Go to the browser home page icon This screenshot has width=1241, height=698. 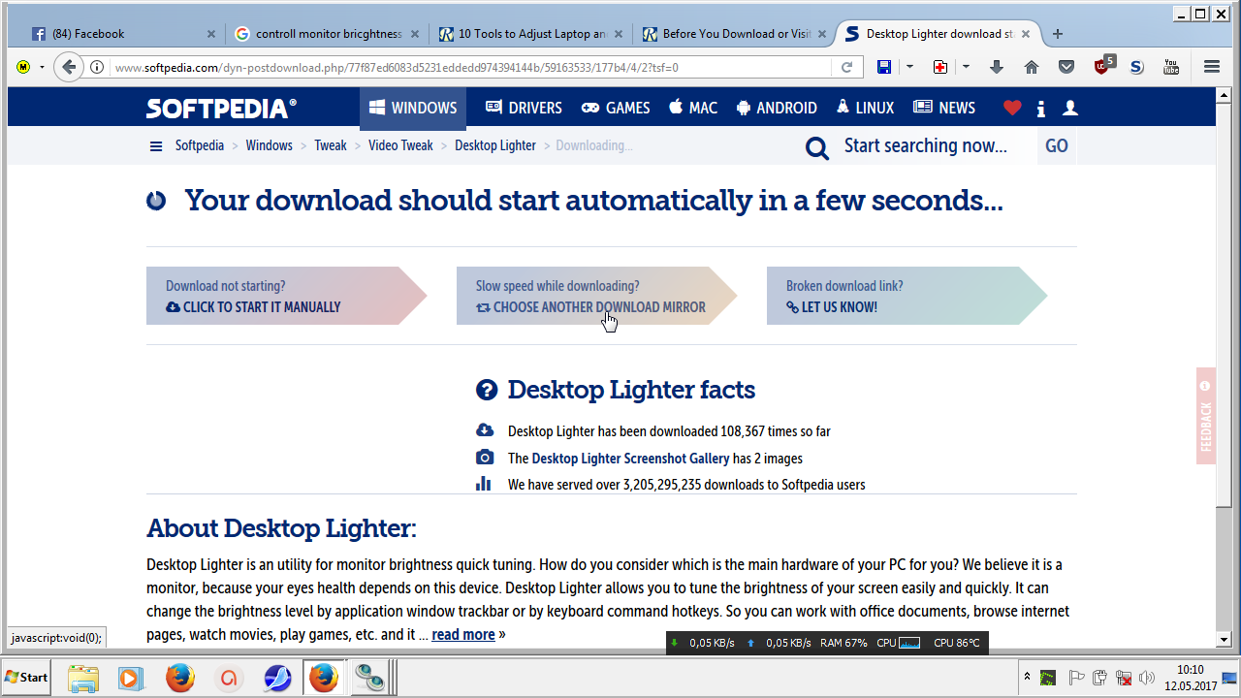click(x=1032, y=67)
